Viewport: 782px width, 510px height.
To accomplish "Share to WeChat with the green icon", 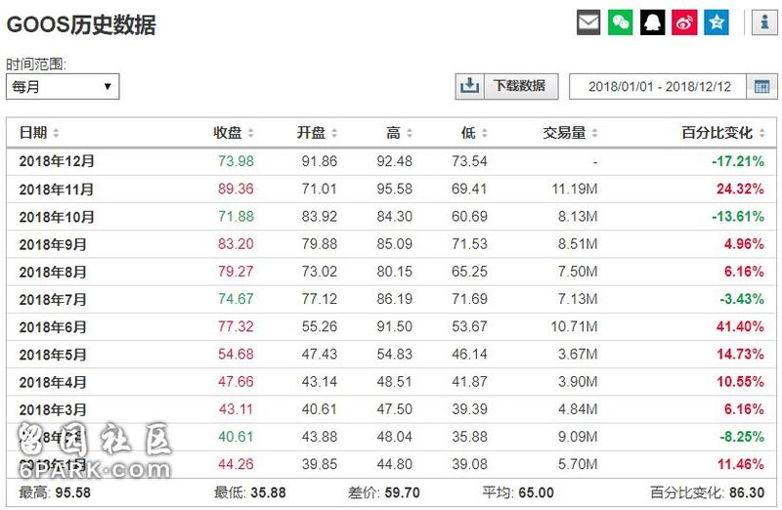I will pyautogui.click(x=621, y=22).
